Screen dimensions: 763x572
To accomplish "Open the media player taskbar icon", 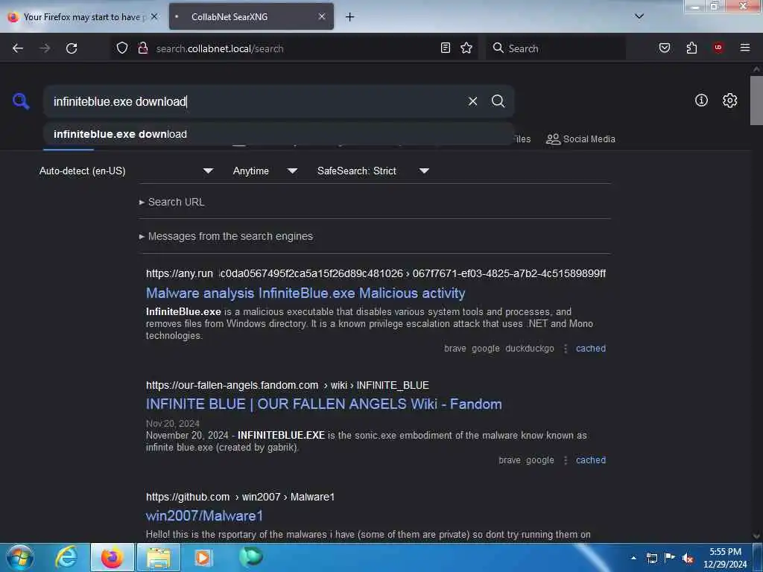I will point(203,557).
